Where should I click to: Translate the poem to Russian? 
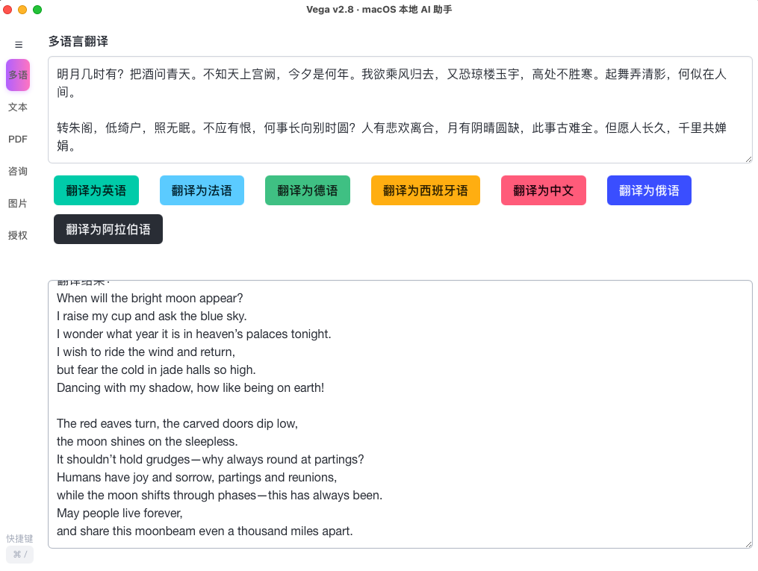click(648, 190)
